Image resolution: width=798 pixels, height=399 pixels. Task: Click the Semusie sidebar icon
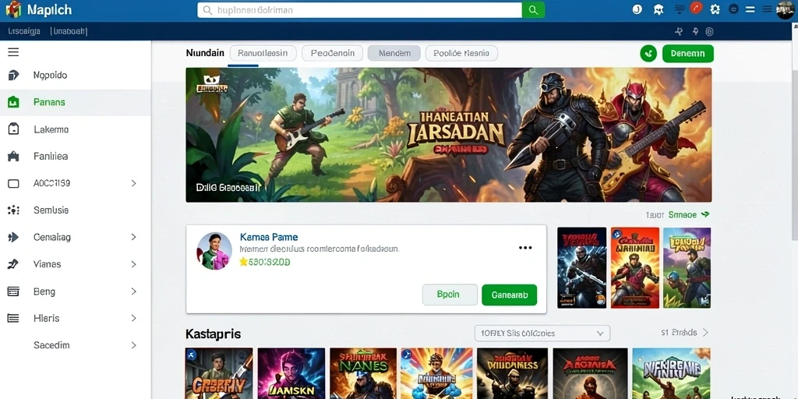click(x=13, y=210)
